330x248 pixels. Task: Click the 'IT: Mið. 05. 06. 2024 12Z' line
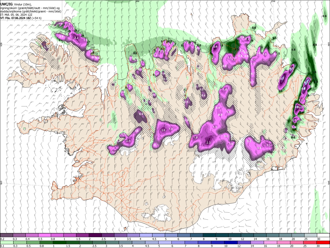pyautogui.click(x=16, y=15)
